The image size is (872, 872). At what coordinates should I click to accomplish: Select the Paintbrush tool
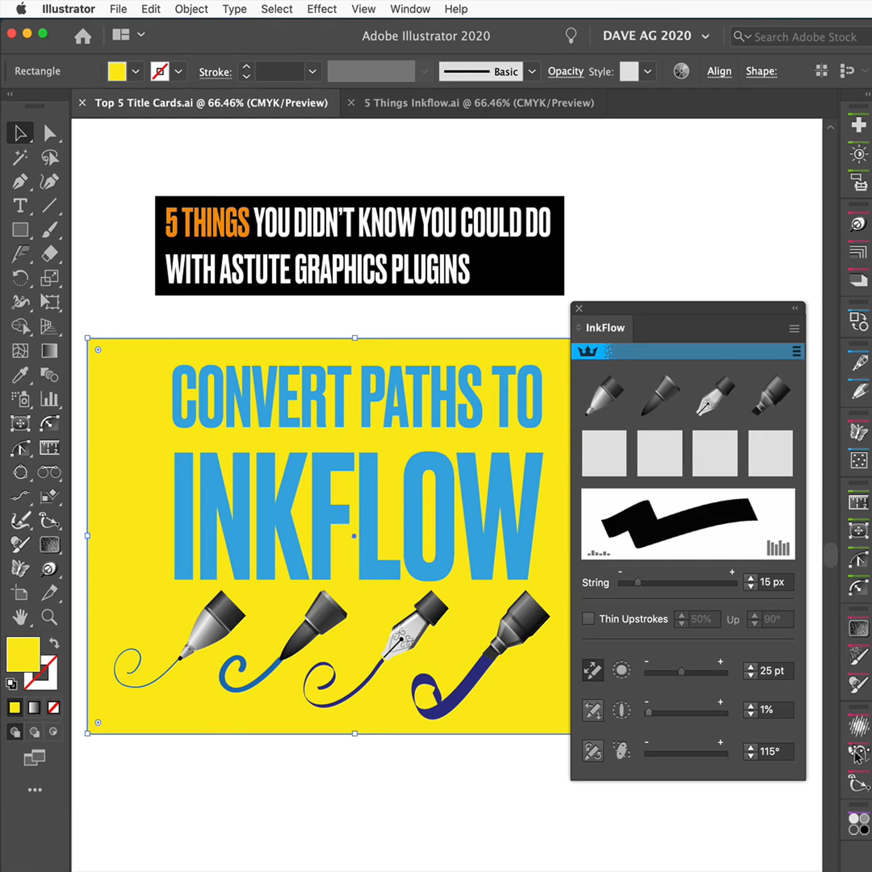click(x=50, y=230)
